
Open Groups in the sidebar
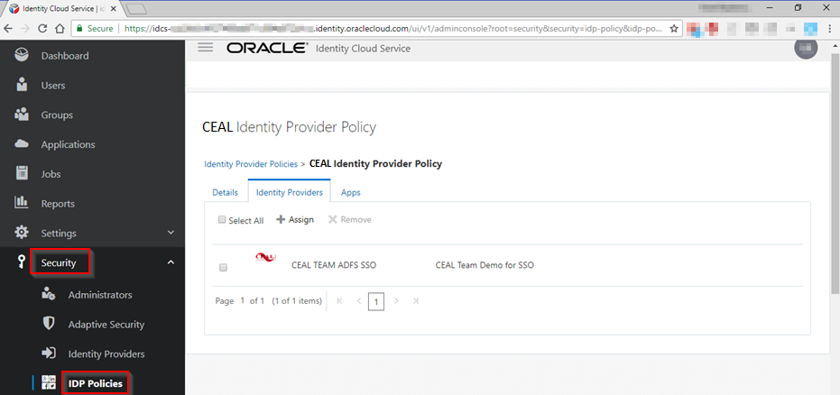(x=57, y=115)
